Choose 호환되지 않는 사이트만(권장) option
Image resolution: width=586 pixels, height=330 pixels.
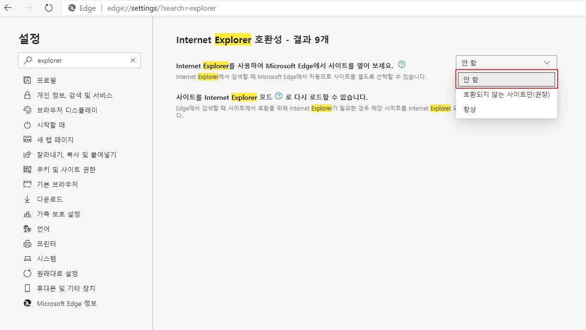[x=506, y=94]
